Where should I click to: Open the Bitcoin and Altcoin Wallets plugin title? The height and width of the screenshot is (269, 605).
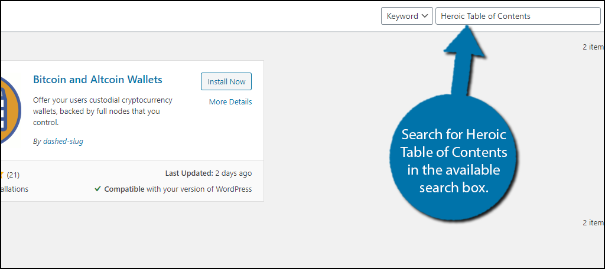(x=97, y=80)
